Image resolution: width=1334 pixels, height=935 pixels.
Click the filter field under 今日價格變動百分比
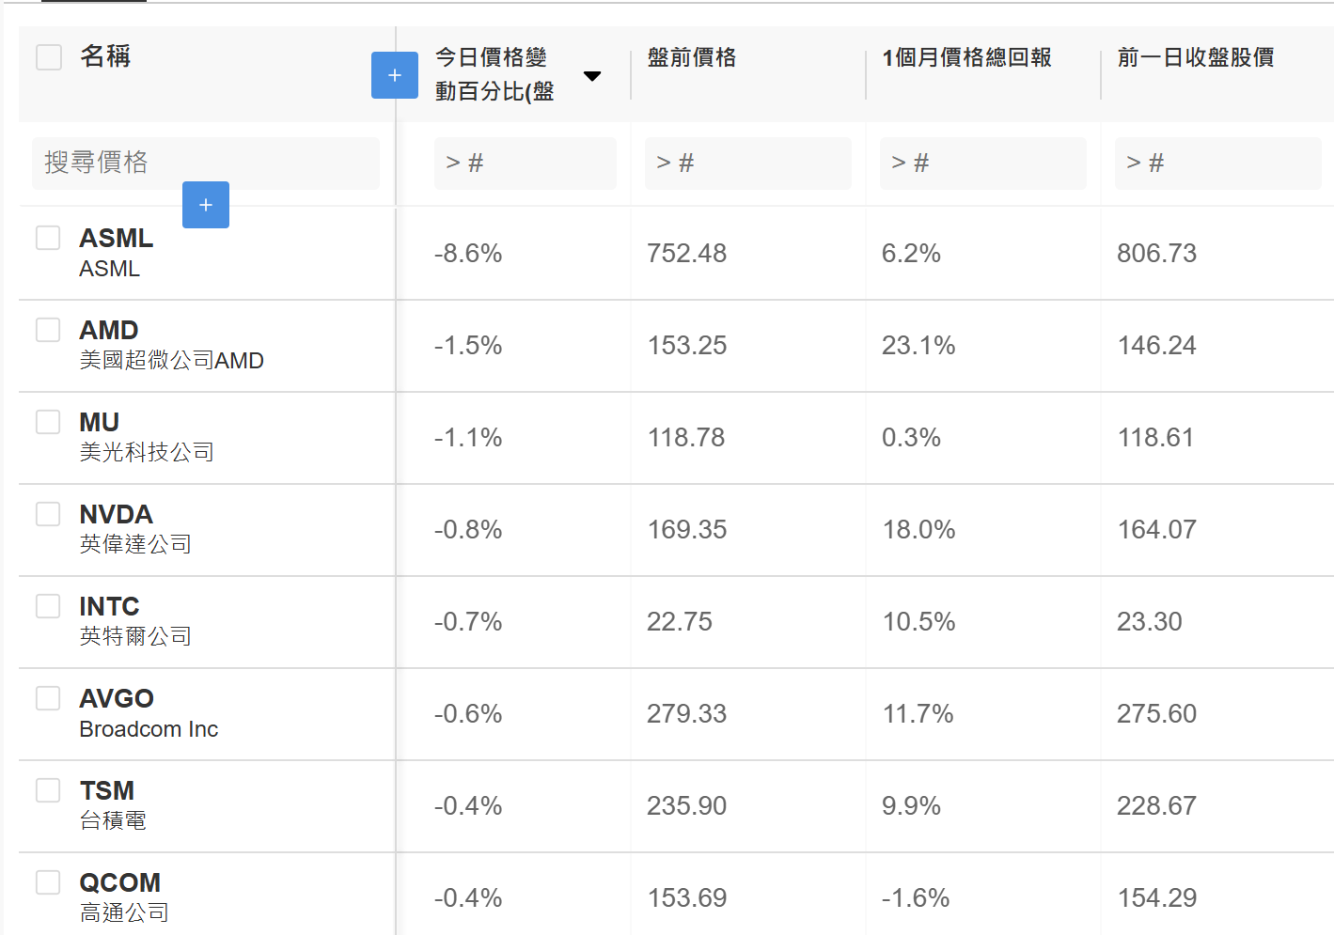point(526,164)
